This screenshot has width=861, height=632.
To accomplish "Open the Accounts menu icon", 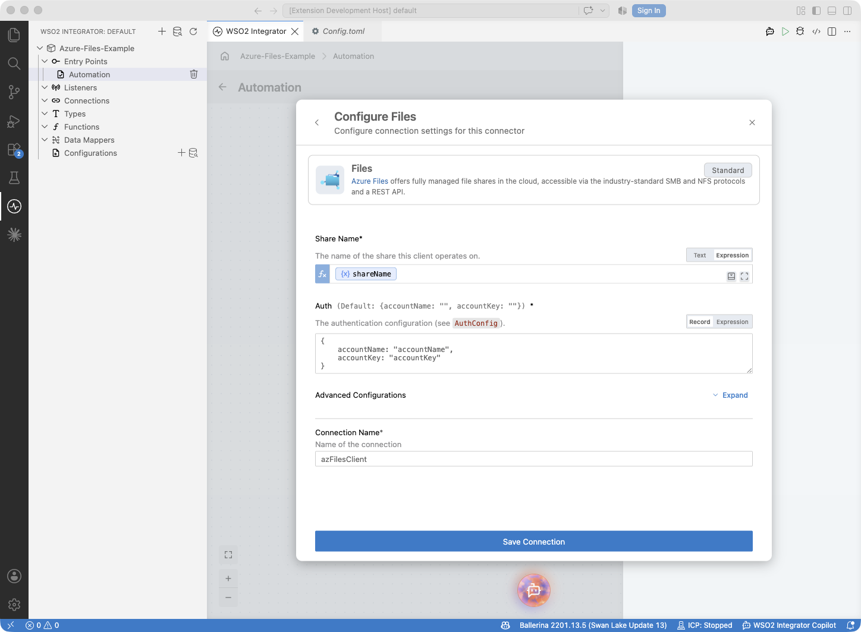I will (x=14, y=576).
